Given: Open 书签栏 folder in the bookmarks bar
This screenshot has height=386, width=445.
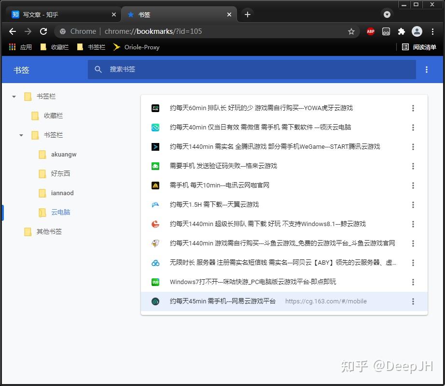Looking at the screenshot, I should [91, 47].
